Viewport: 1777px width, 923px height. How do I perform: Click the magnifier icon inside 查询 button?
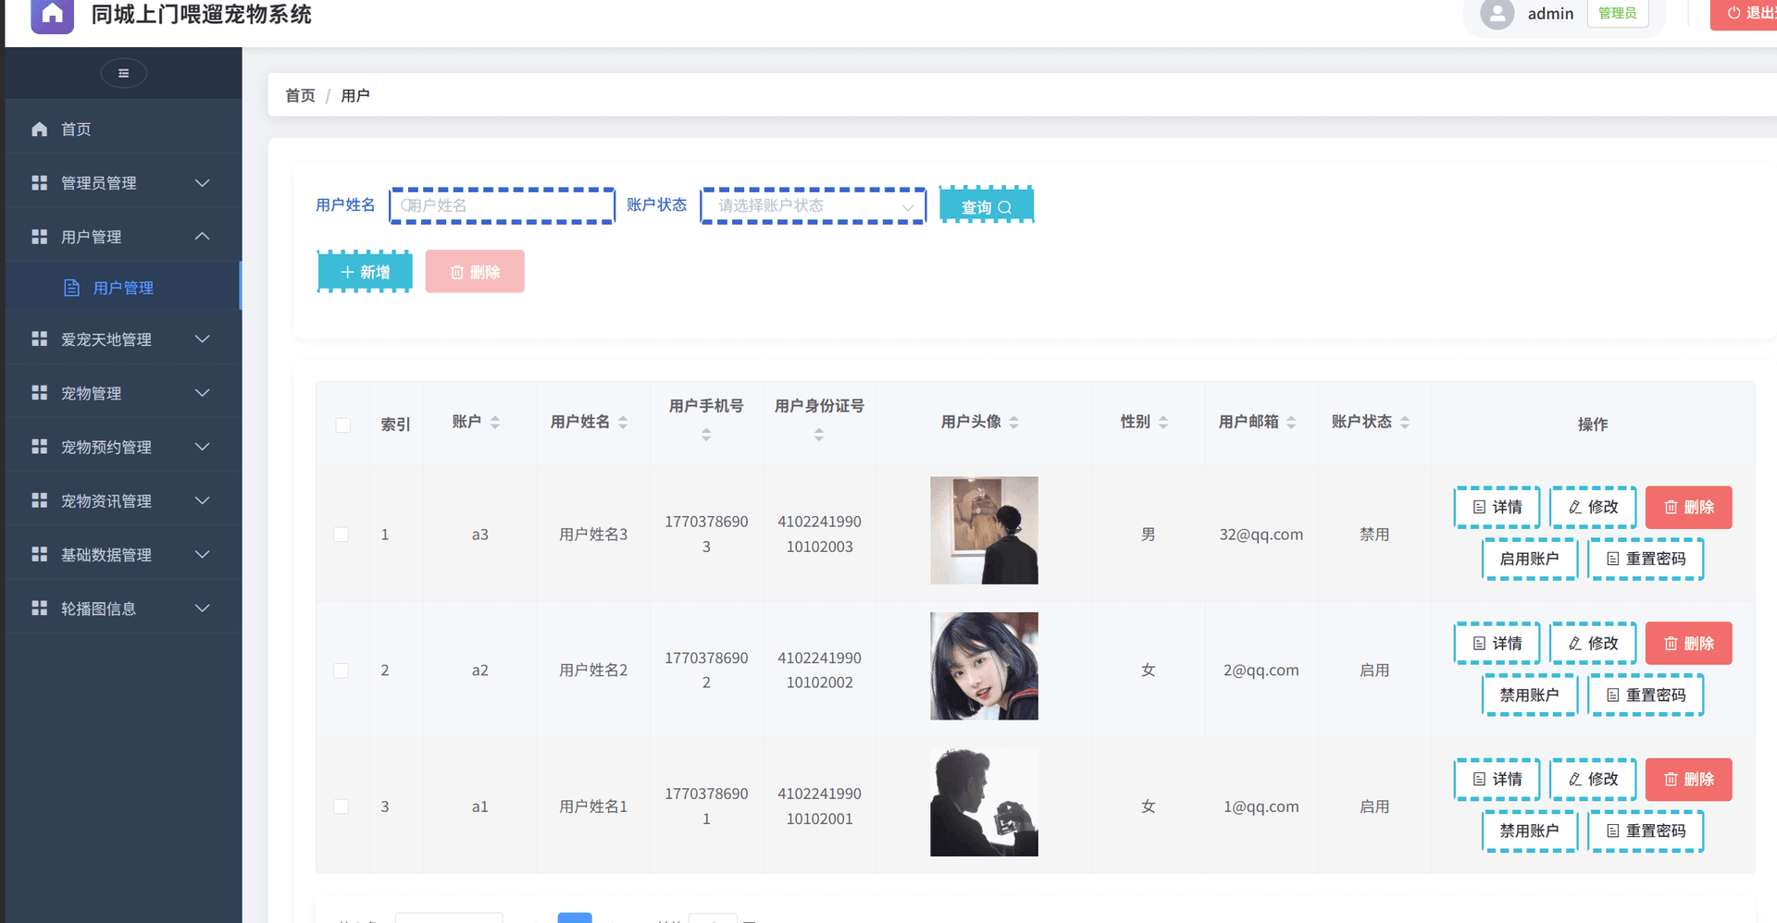[x=1005, y=206]
